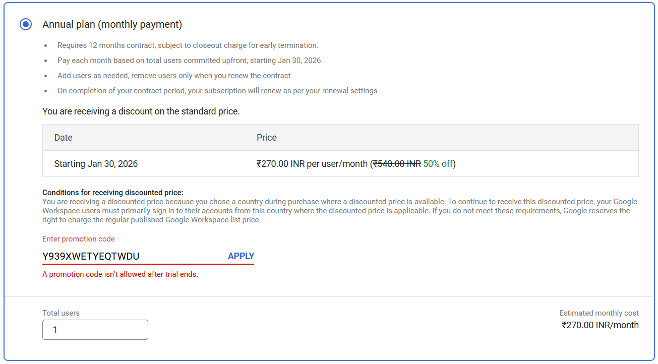This screenshot has height=364, width=658.
Task: Click the red promotion code error message
Action: [120, 274]
